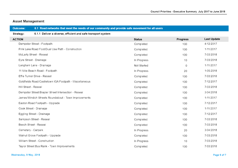
Task: Select 'Hill Street - Reseal' action
Action: click(x=30, y=87)
